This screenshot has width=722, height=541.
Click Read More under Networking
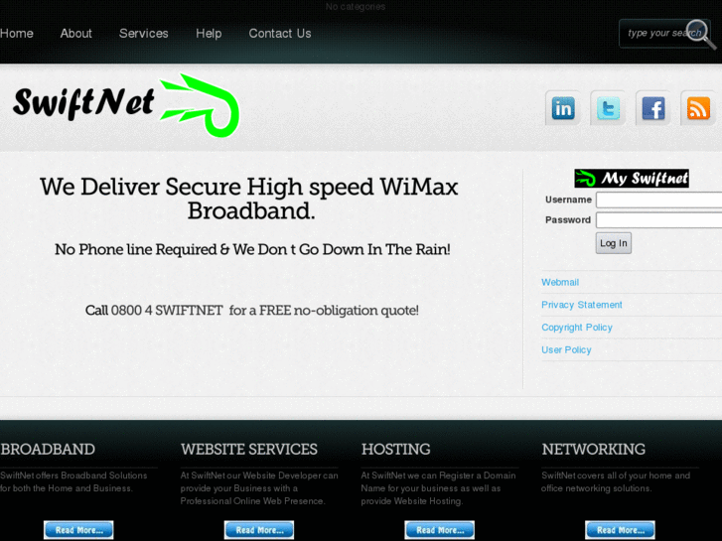pyautogui.click(x=621, y=530)
